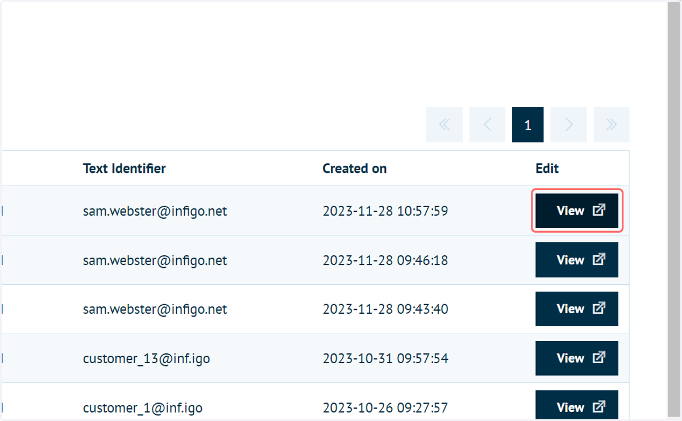
Task: Open View for the 09:46:18 entry
Action: tap(577, 260)
